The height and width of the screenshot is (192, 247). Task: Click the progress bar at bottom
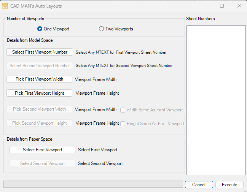point(93,184)
